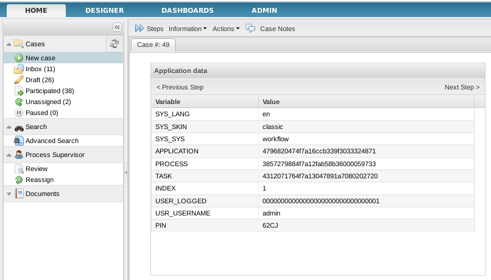This screenshot has width=491, height=280.
Task: Click the green New case plus icon
Action: [x=19, y=58]
